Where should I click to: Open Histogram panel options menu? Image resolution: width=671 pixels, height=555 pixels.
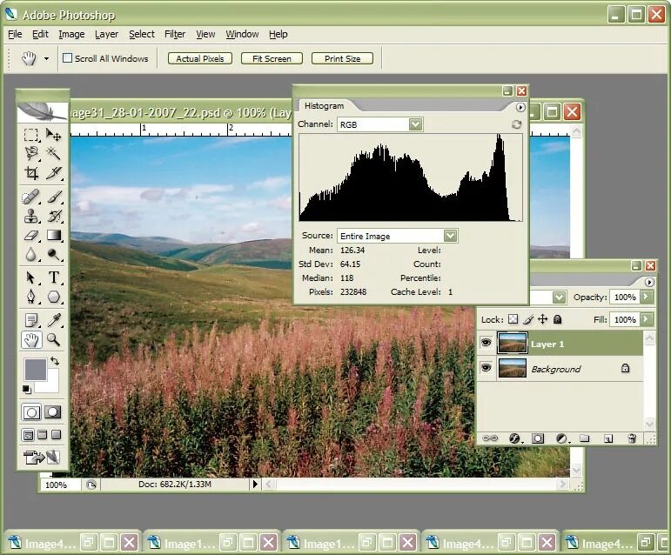coord(520,107)
